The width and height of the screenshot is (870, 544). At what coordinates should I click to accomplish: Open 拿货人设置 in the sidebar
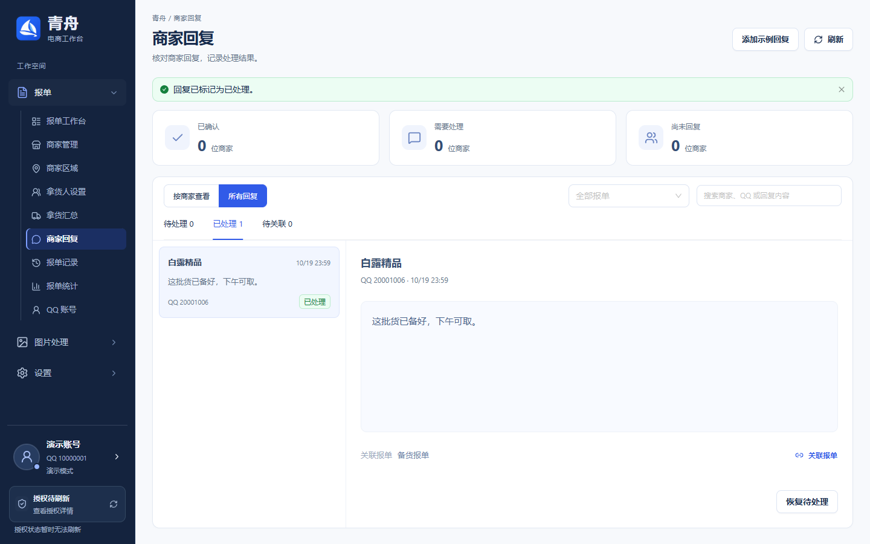point(76,192)
